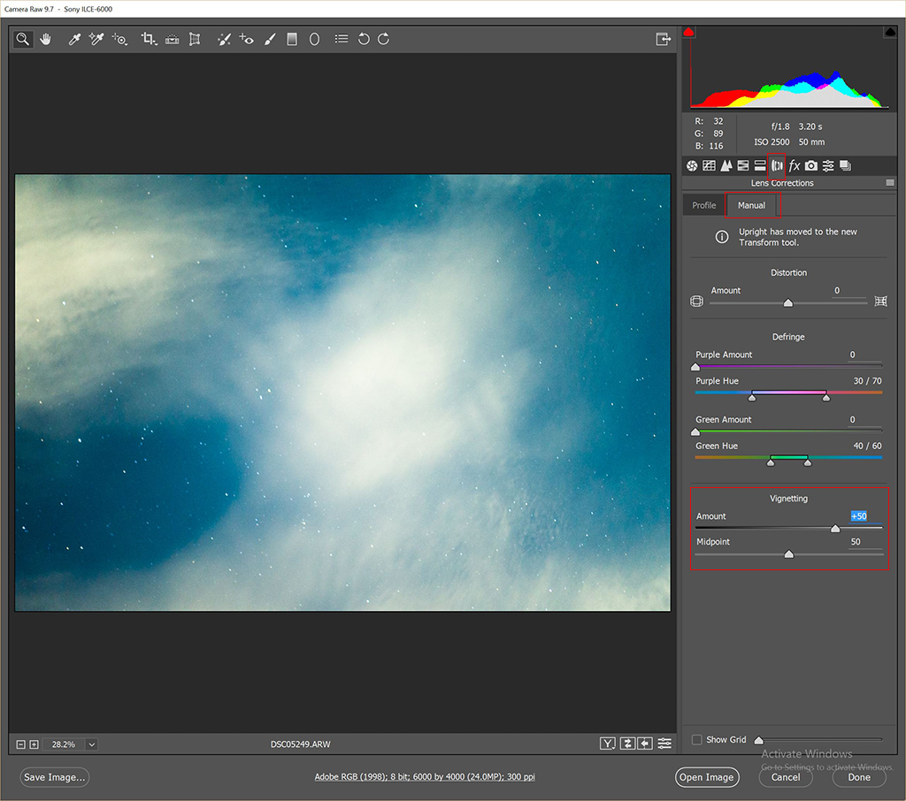Open the Tone Curve panel icon

coord(709,165)
